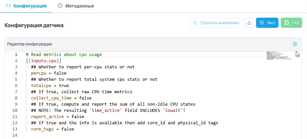
Task: Click the info icon beside Метаданные
Action: click(60, 6)
